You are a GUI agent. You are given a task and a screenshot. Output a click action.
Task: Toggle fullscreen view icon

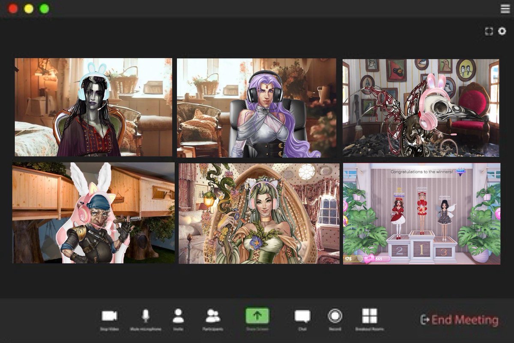click(x=489, y=31)
